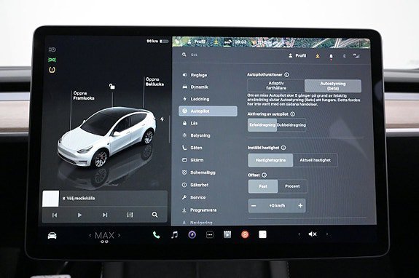Tap the green parking lights indicator
The width and height of the screenshot is (419, 278).
pyautogui.click(x=52, y=60)
